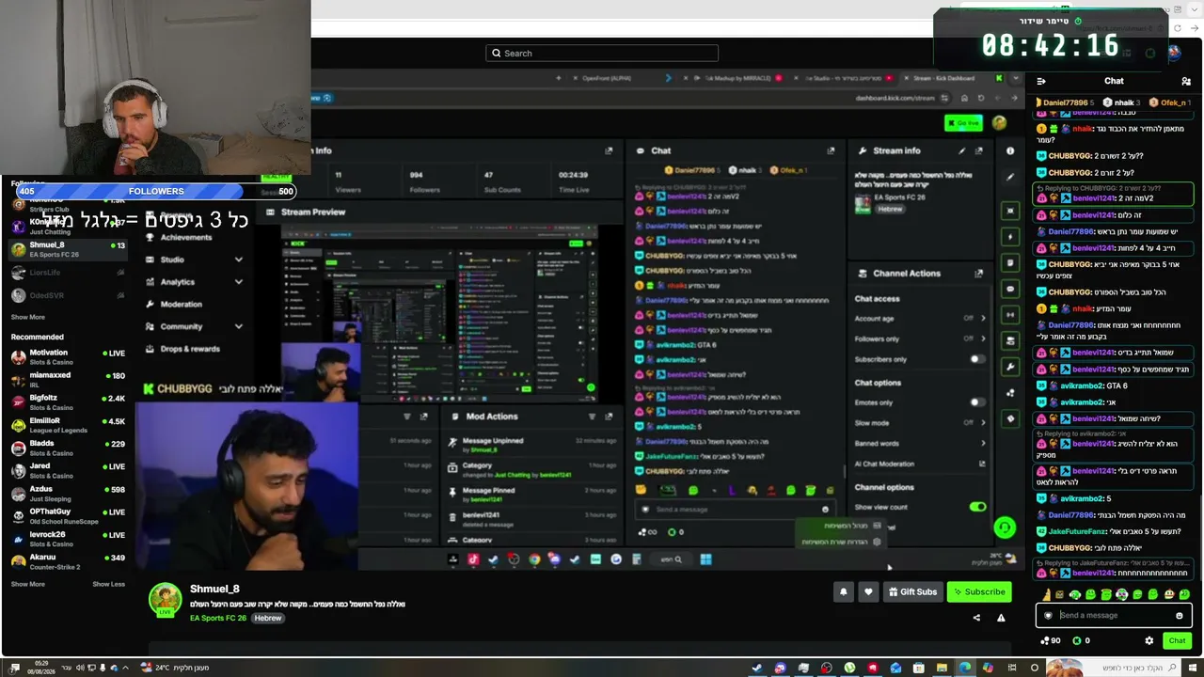Click the chat identity shield icon

[1048, 616]
